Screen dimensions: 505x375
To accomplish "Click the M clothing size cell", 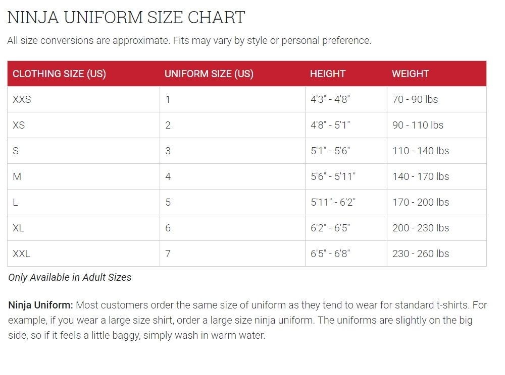I will pyautogui.click(x=17, y=176).
